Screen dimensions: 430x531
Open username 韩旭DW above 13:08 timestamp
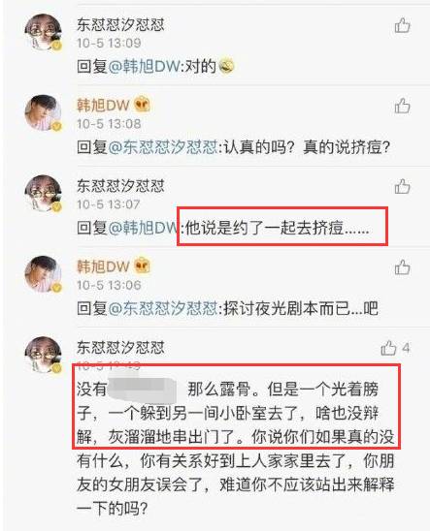tap(103, 106)
